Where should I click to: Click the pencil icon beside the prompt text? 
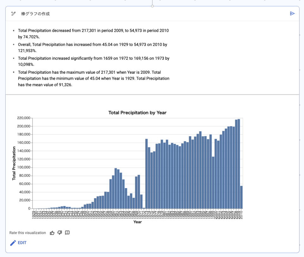pos(13,14)
